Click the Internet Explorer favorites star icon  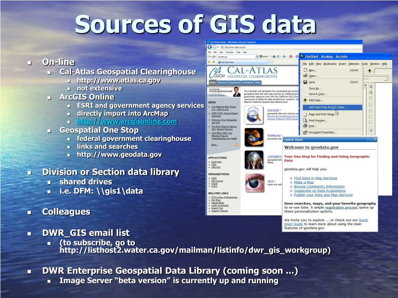coord(209,62)
